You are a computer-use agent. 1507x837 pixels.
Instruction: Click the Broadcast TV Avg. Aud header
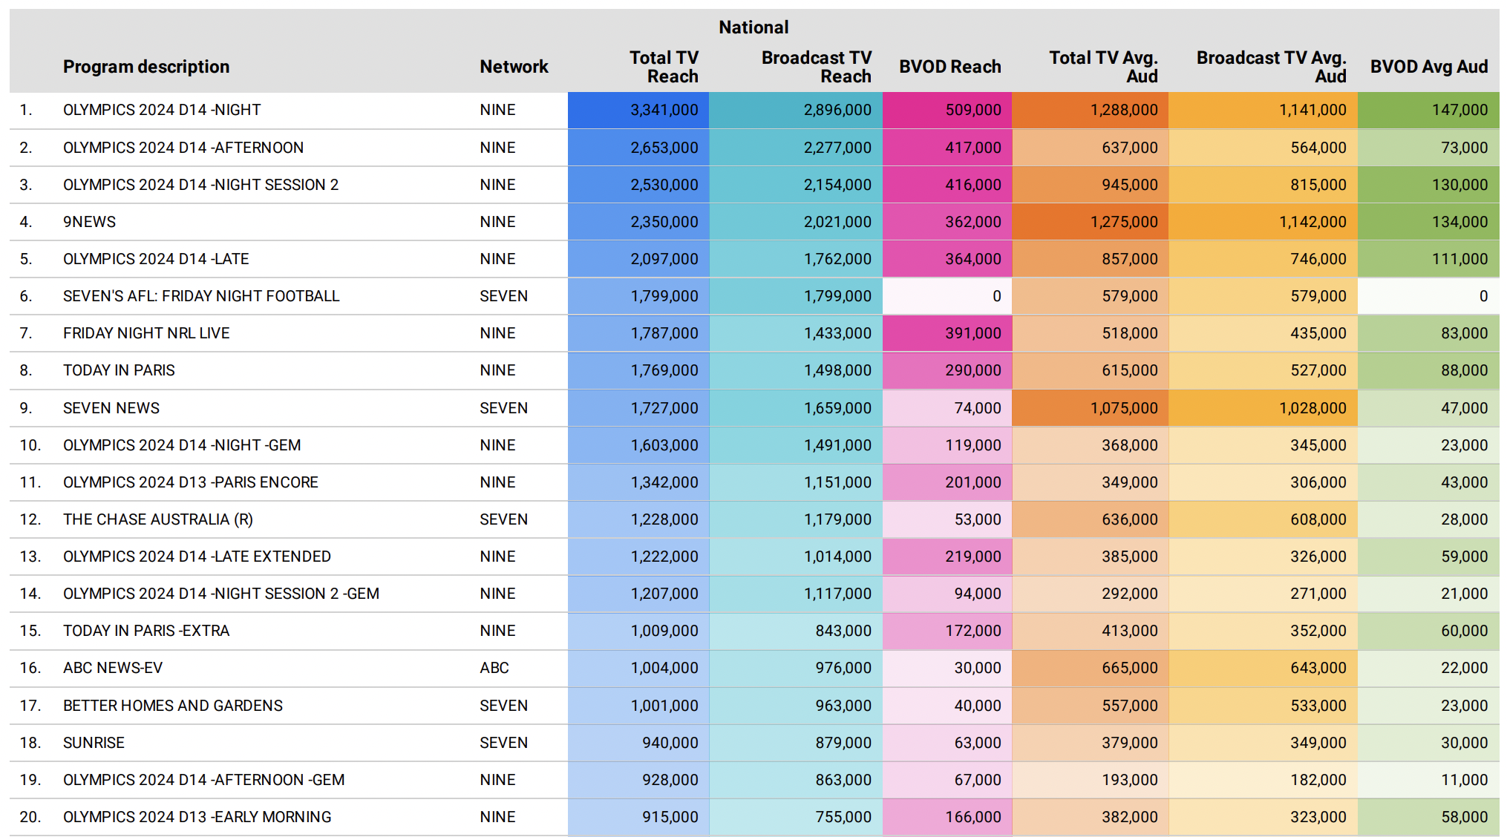1271,67
